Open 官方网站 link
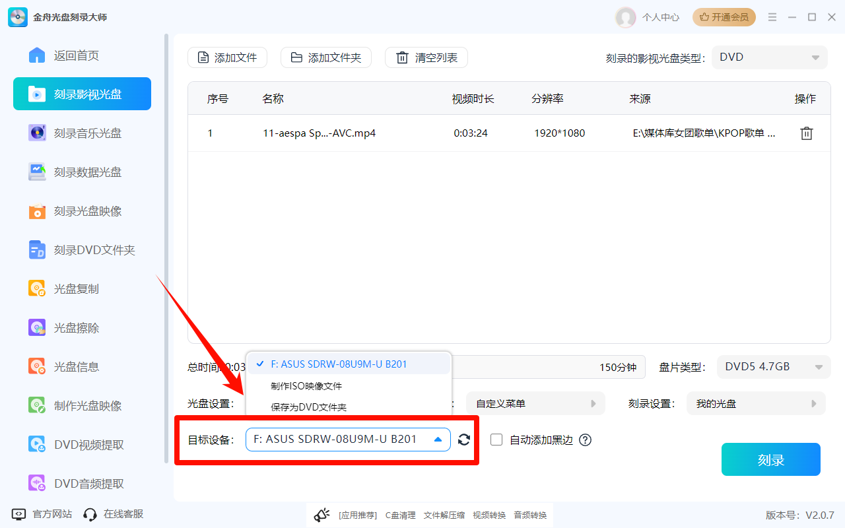The image size is (845, 528). 43,513
